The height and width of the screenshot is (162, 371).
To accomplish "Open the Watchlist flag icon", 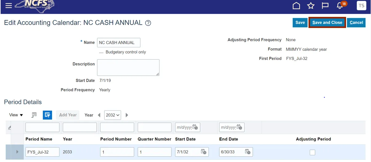I will pyautogui.click(x=325, y=6).
